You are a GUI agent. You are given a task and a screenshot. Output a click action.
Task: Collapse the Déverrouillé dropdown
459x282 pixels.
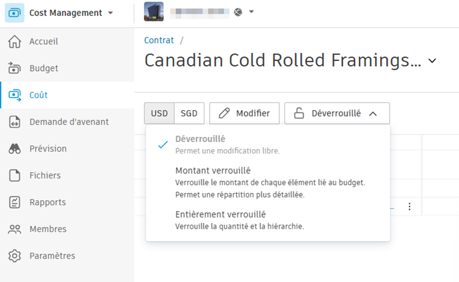click(336, 113)
